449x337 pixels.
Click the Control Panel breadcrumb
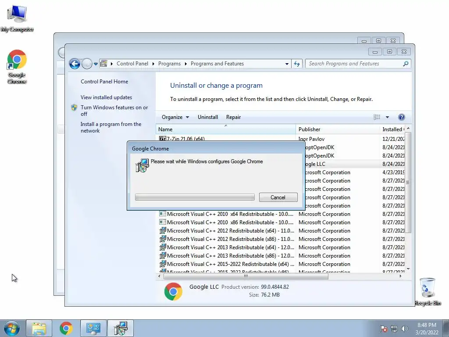point(132,64)
